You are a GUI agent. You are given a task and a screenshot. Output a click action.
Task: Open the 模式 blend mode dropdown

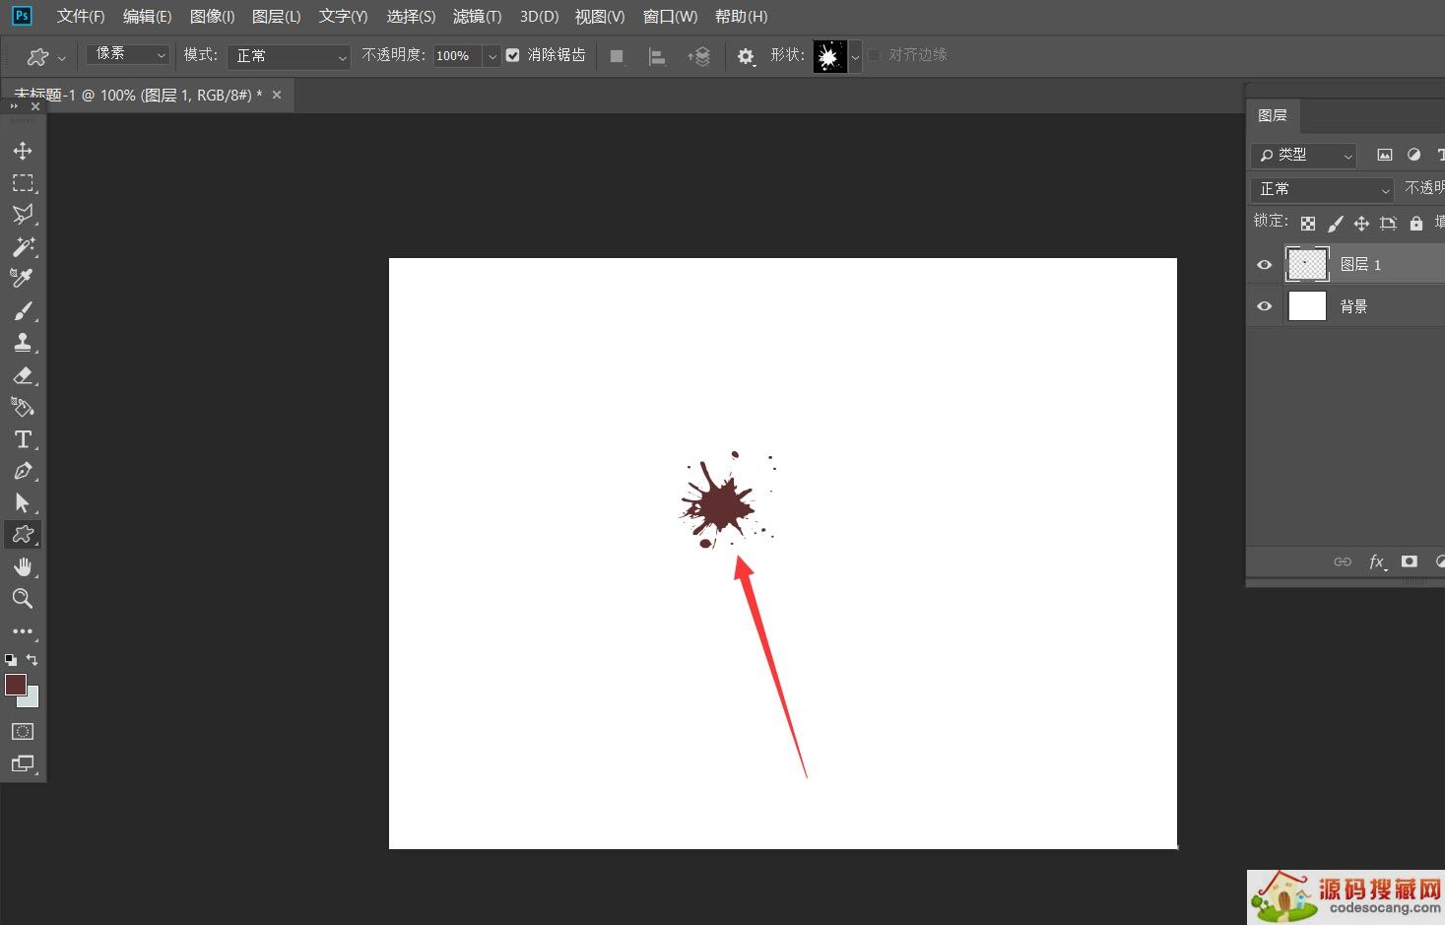tap(289, 56)
